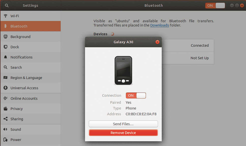Open Privacy settings
This screenshot has width=246, height=146.
[x=31, y=108]
